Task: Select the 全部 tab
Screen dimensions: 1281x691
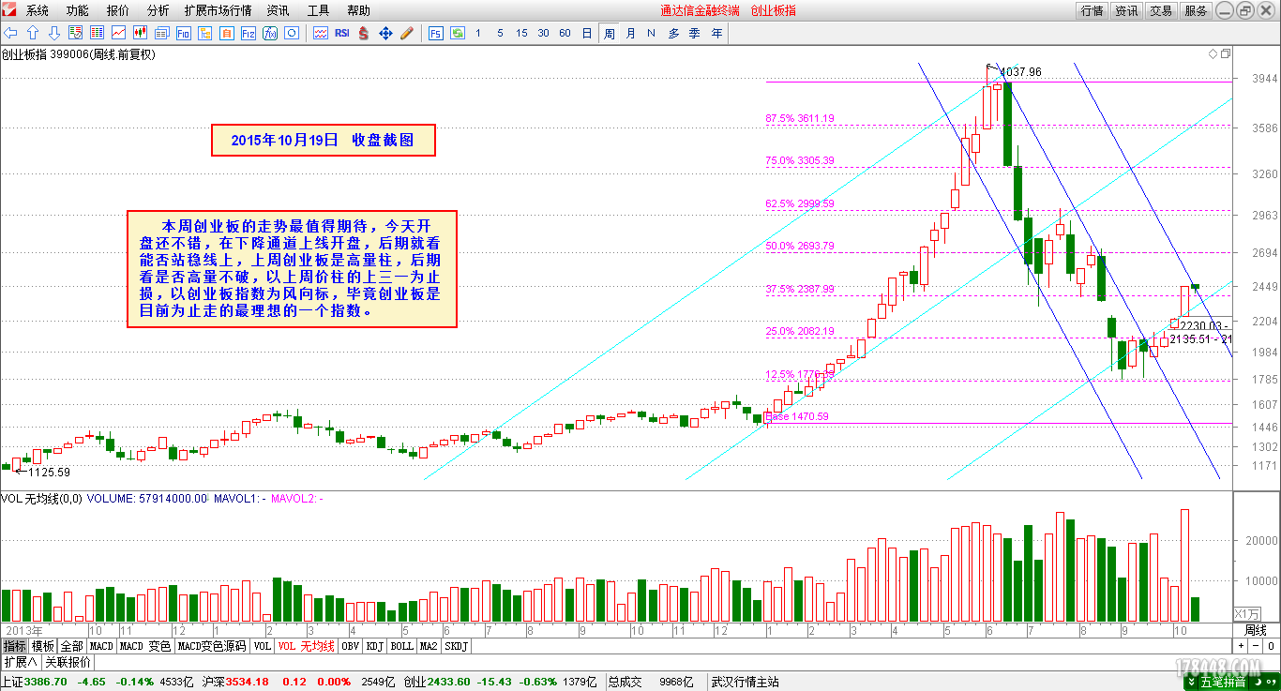Action: pos(72,646)
